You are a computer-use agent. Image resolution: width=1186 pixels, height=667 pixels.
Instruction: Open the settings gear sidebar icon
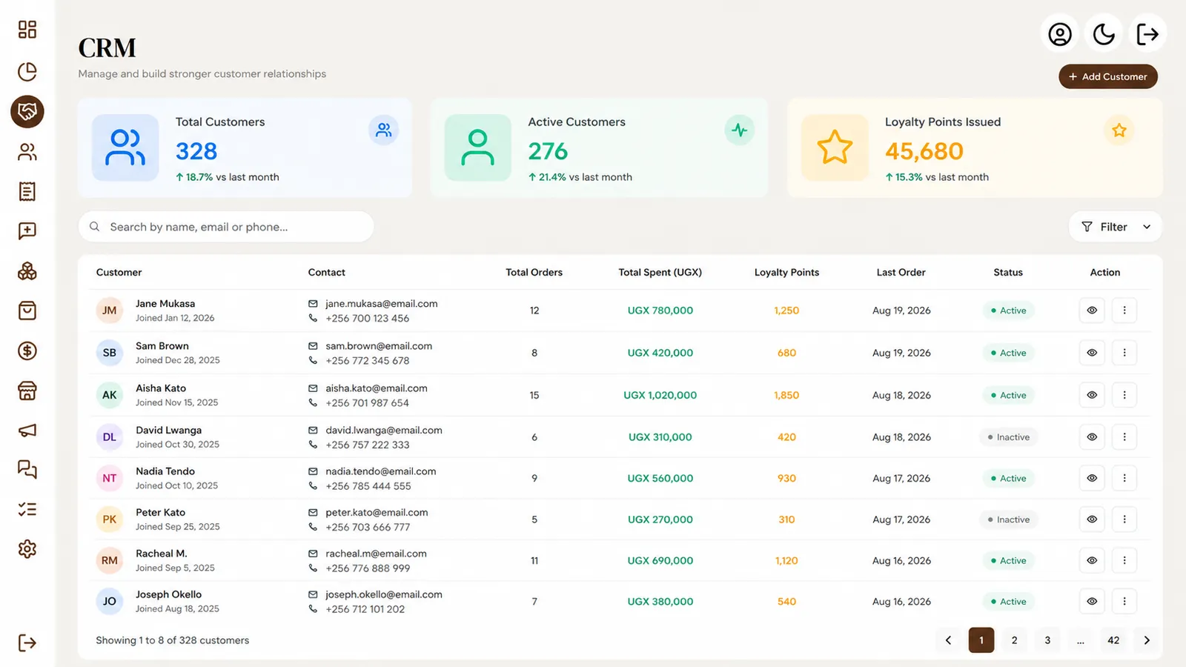pyautogui.click(x=27, y=549)
